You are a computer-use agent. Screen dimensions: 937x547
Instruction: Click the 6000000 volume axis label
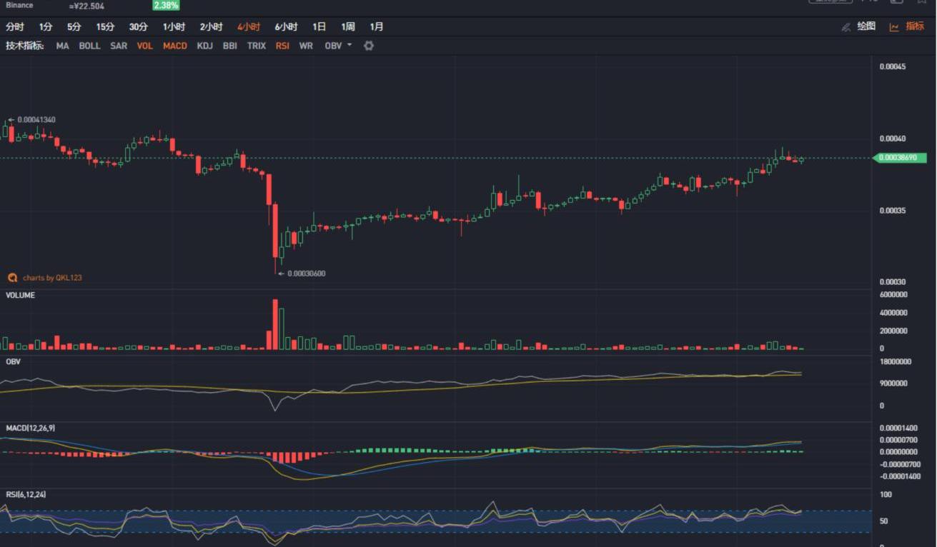[893, 294]
